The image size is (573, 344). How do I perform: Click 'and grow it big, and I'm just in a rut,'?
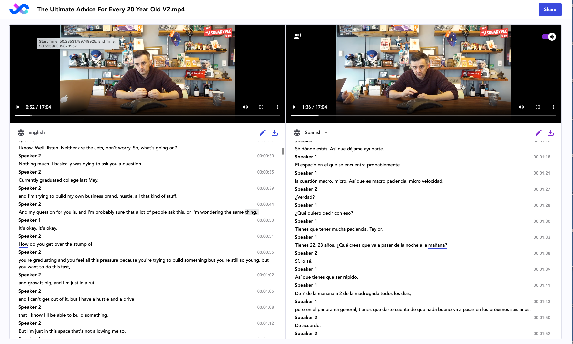point(57,283)
